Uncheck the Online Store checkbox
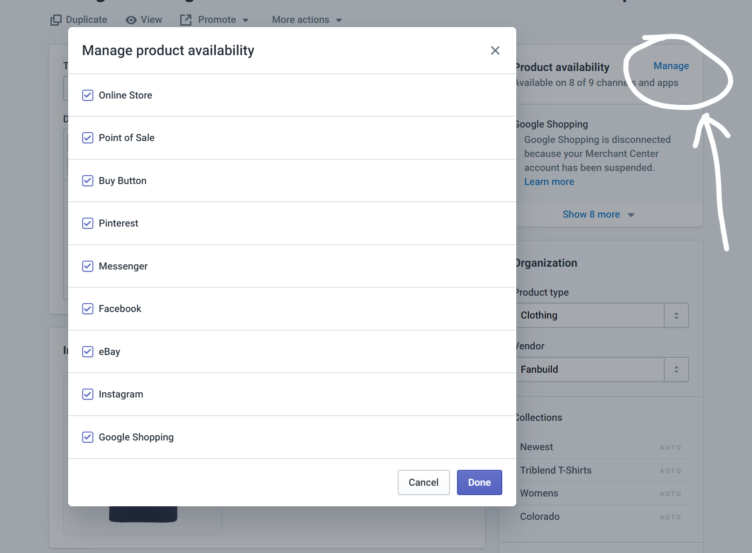This screenshot has height=553, width=752. tap(88, 95)
